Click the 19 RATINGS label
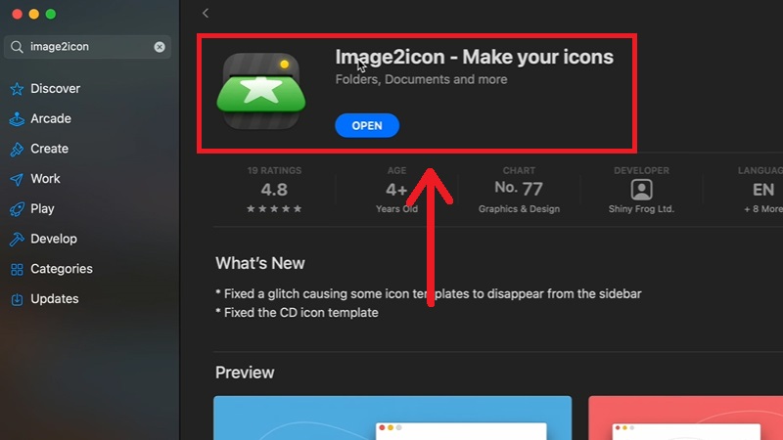Screen dimensions: 783x440 pyautogui.click(x=274, y=170)
